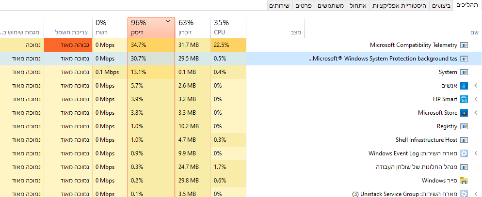Click the desktop window manager process icon
This screenshot has height=197, width=482.
(x=464, y=167)
